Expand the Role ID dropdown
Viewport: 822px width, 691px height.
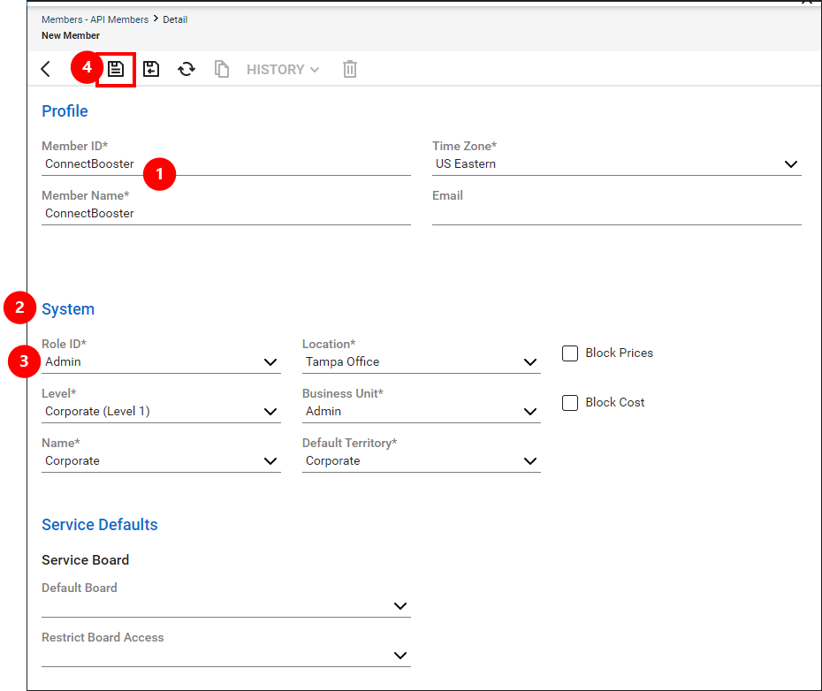(270, 361)
